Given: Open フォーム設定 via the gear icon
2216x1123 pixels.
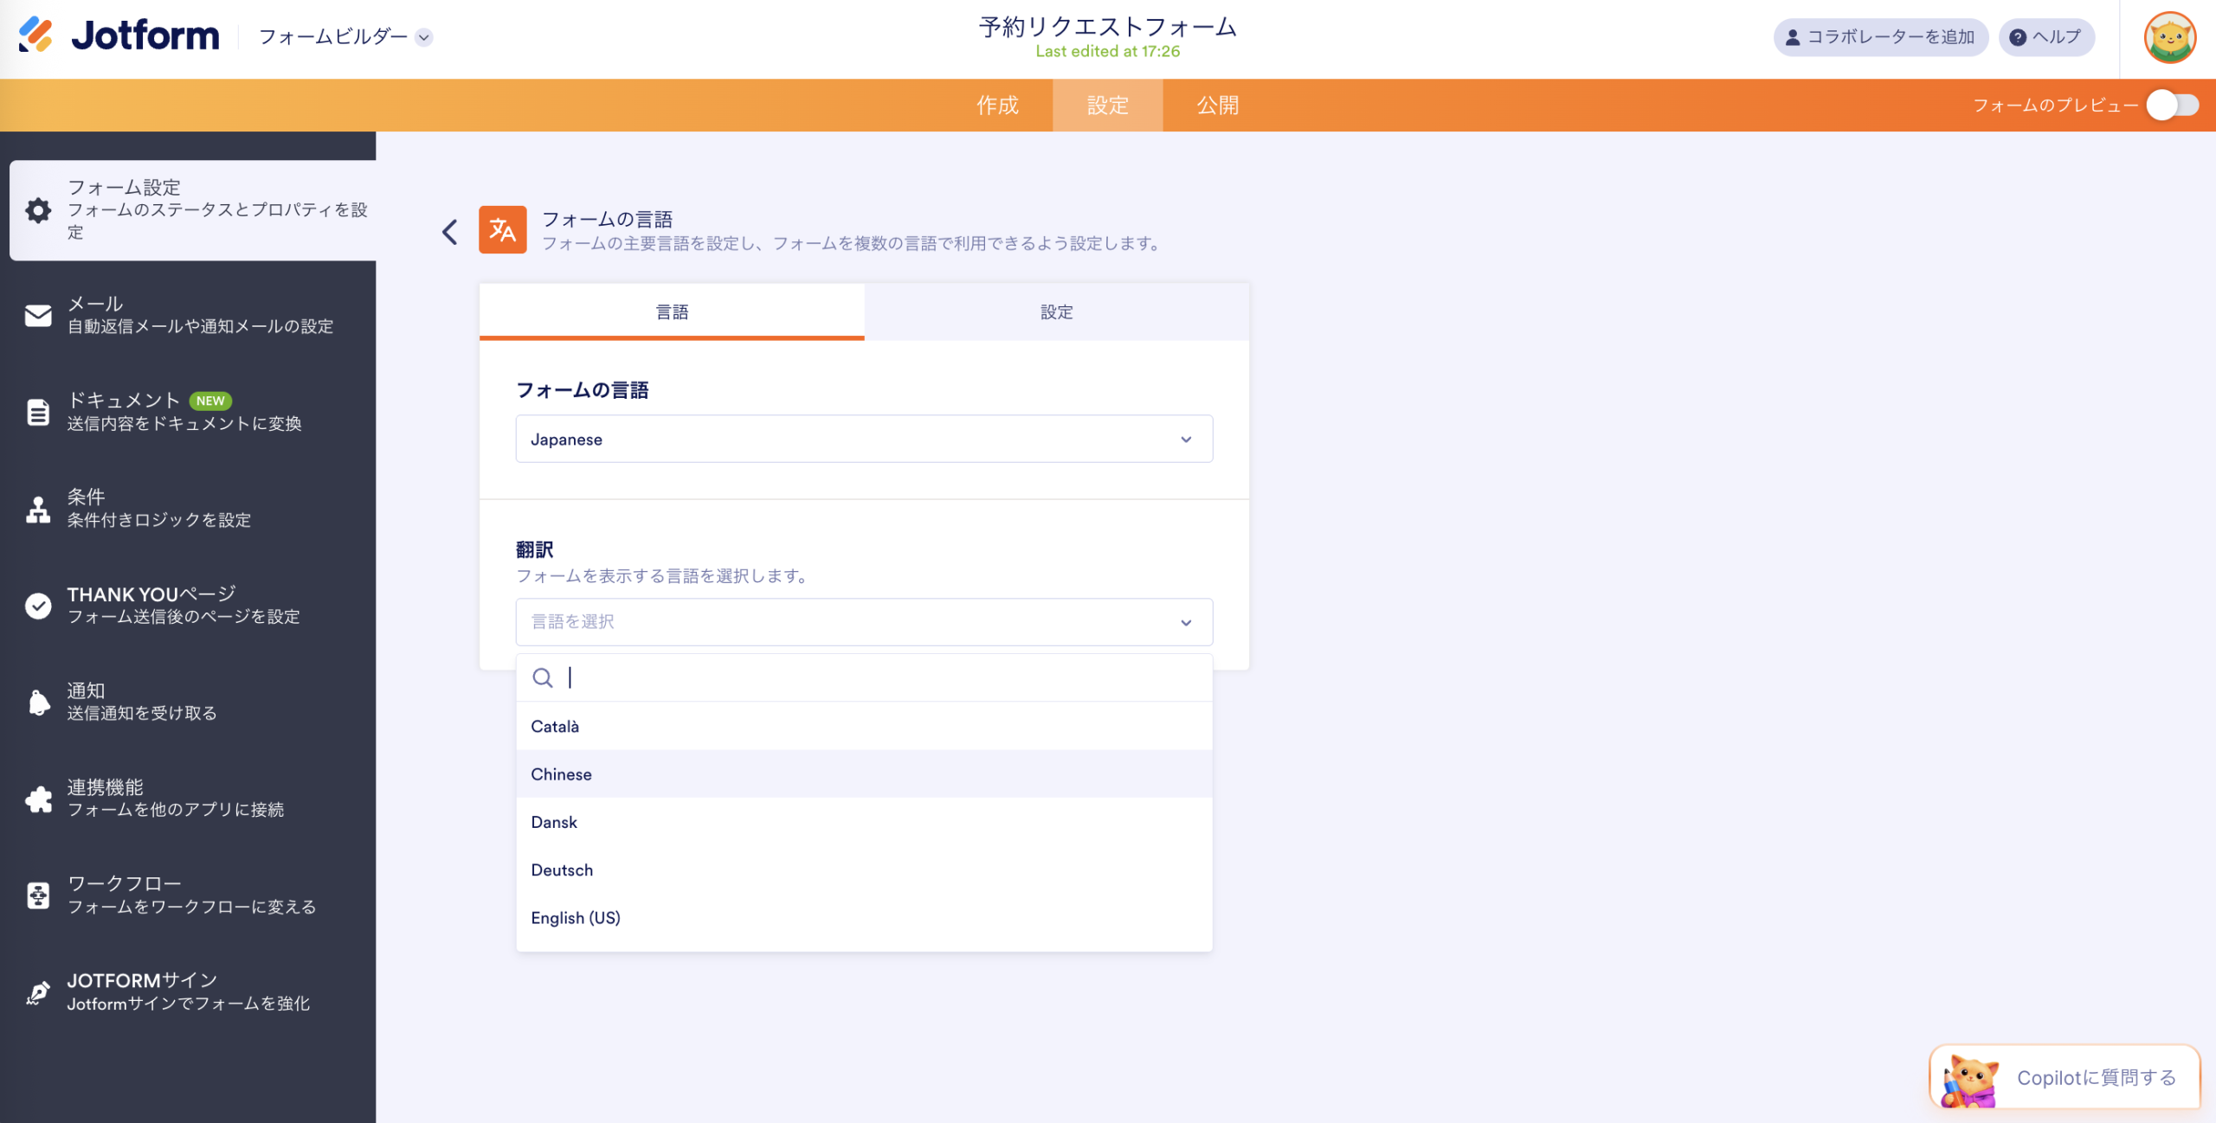Looking at the screenshot, I should 38,210.
